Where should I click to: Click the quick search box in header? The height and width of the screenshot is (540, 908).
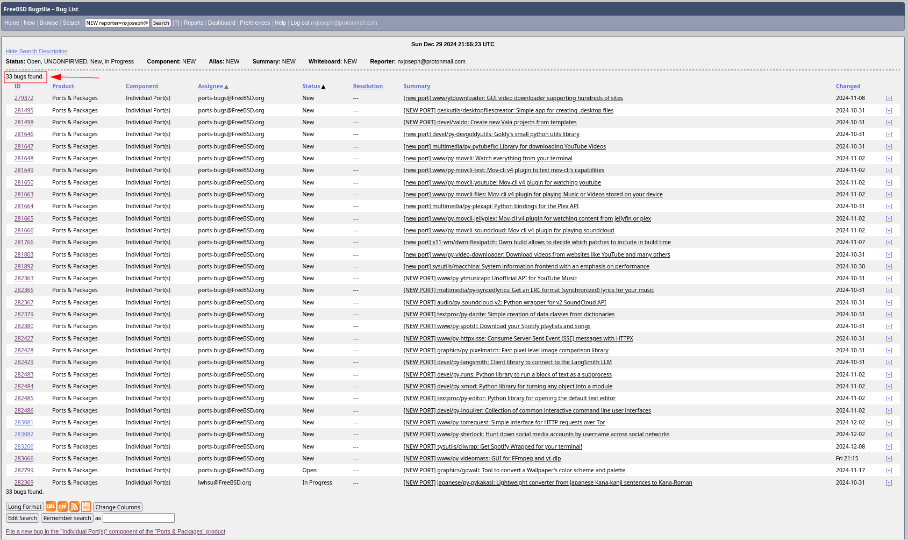(117, 23)
